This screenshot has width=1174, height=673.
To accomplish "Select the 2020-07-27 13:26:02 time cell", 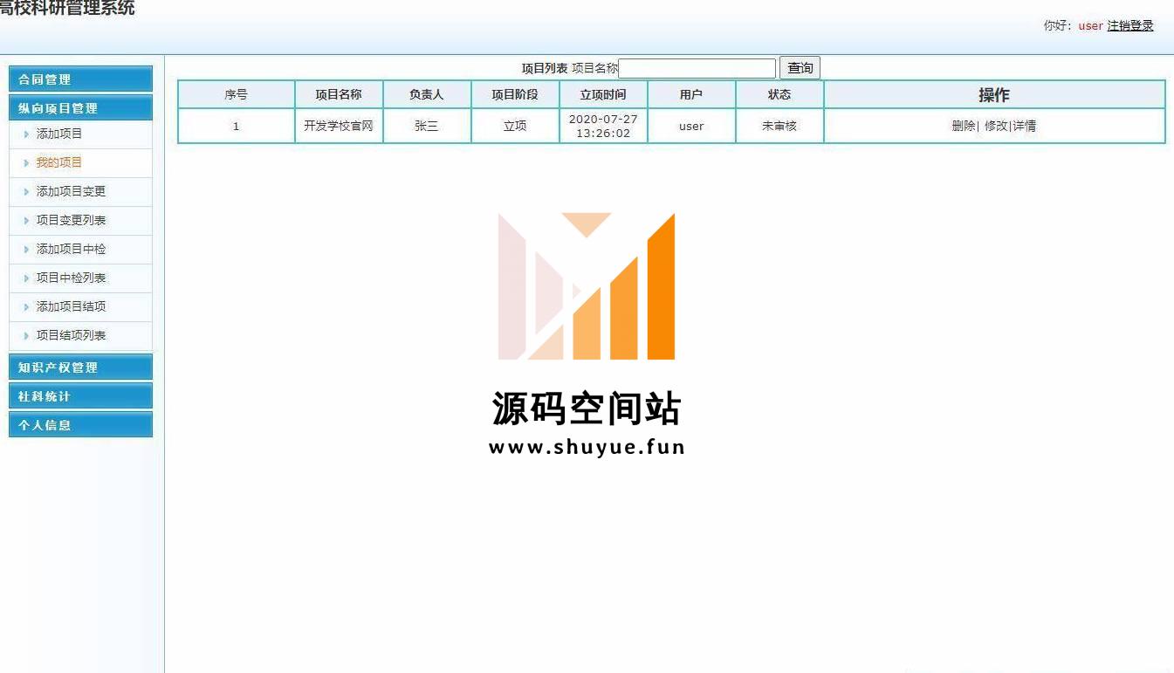I will [x=603, y=126].
